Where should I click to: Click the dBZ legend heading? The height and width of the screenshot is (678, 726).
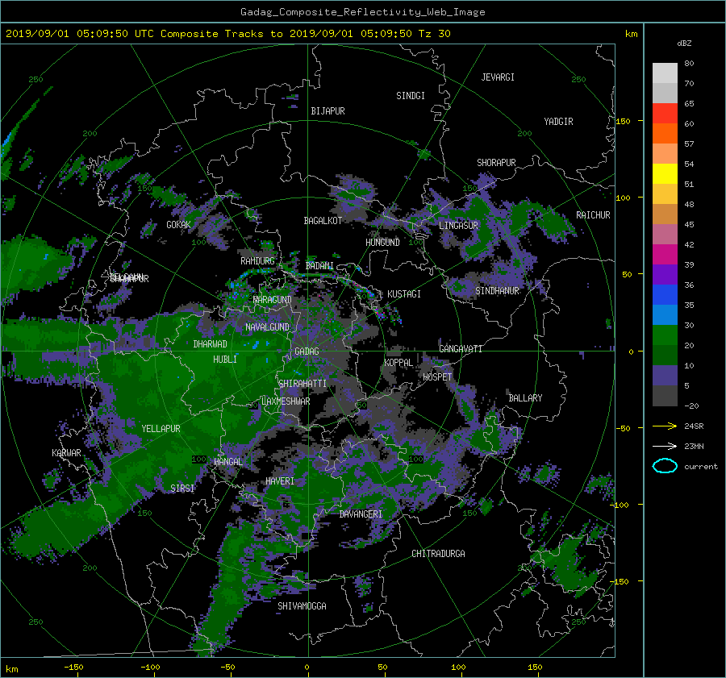coord(684,44)
